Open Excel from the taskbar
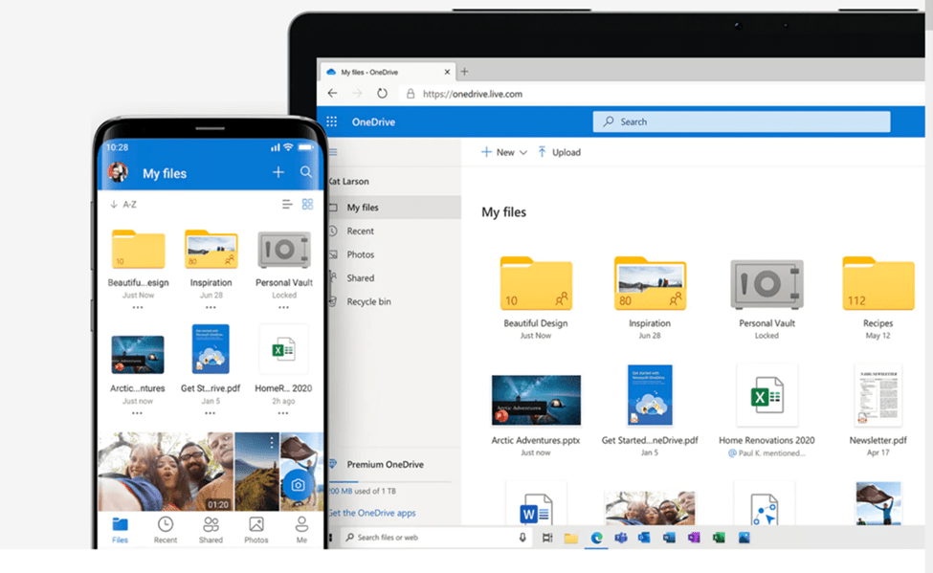Viewport: 933px width, 573px height. [719, 538]
